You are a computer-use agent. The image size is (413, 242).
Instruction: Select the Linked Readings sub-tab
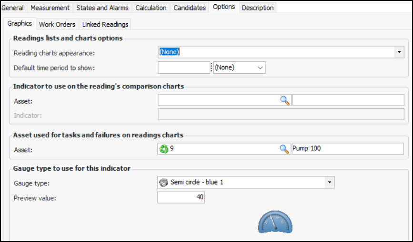tap(105, 24)
